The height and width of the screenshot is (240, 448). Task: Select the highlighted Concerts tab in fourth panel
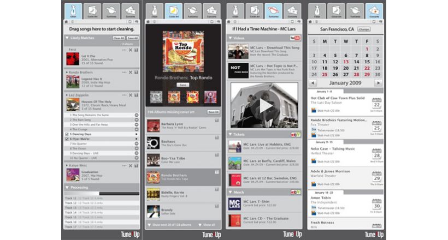(x=374, y=11)
